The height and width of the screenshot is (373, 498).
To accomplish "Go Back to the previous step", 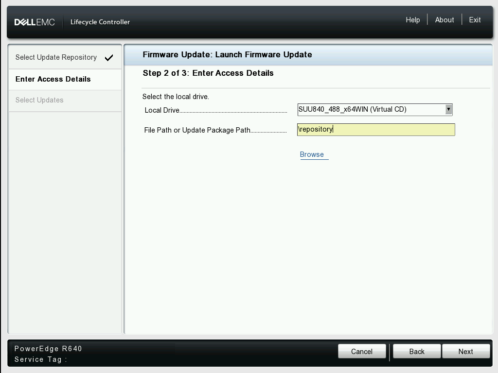I will pyautogui.click(x=417, y=351).
